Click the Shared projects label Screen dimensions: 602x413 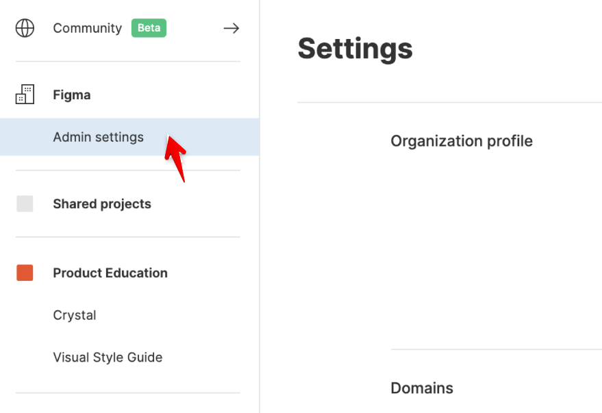(x=101, y=203)
